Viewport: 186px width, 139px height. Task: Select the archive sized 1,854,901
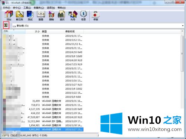(43, 125)
